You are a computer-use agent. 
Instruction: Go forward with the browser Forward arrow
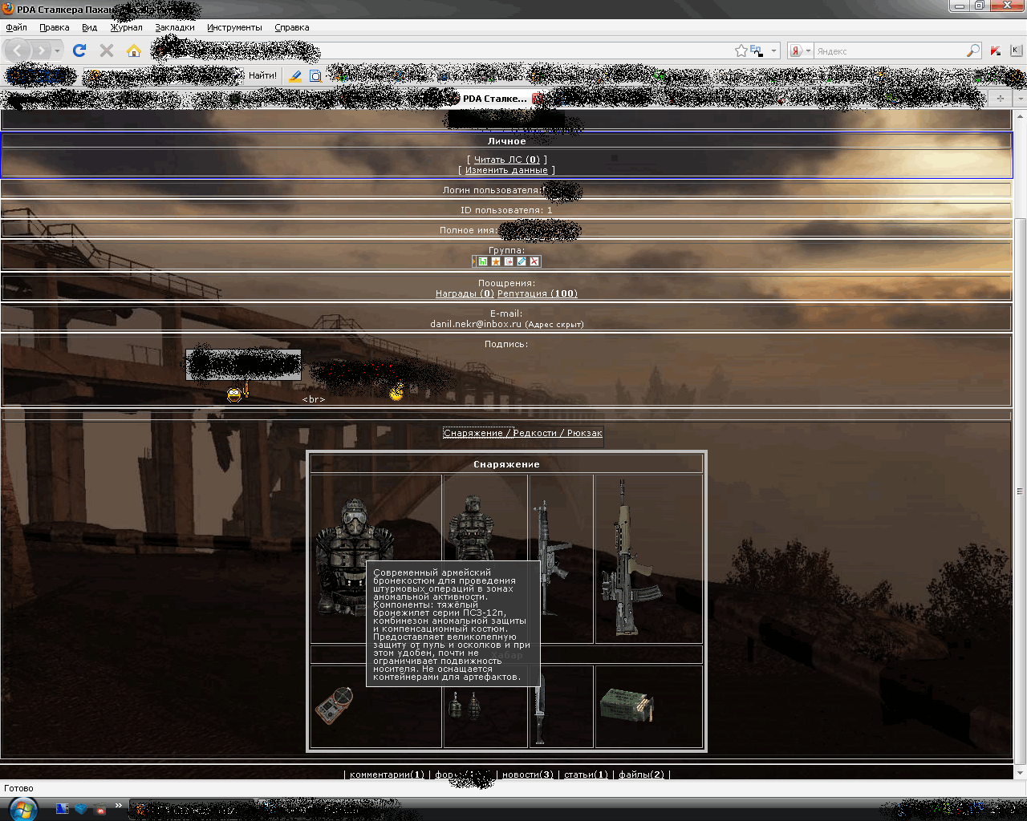point(42,51)
